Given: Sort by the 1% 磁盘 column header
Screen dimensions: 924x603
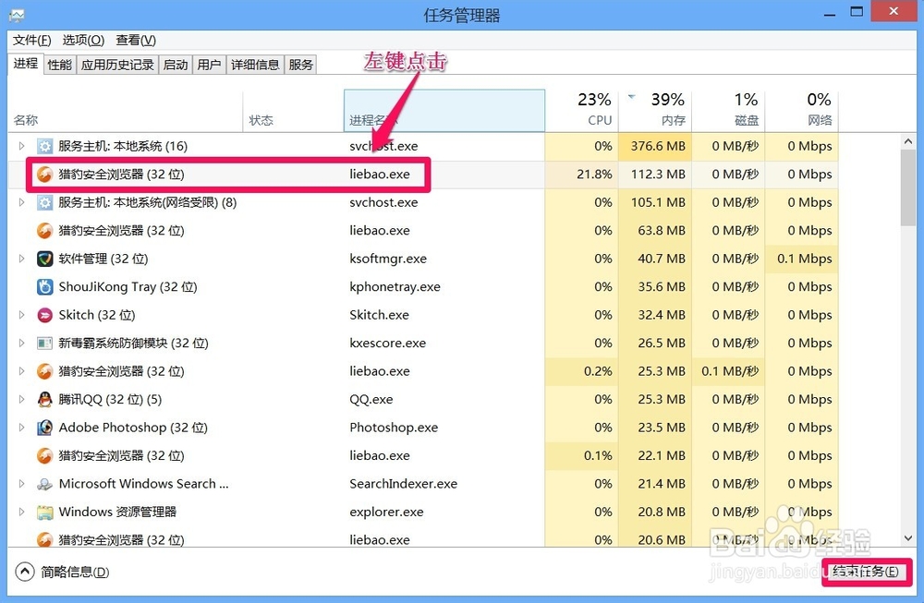Looking at the screenshot, I should tap(728, 111).
